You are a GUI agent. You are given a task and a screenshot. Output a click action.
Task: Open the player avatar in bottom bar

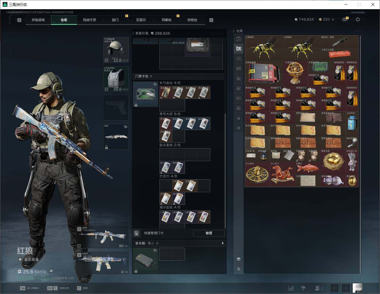[357, 288]
